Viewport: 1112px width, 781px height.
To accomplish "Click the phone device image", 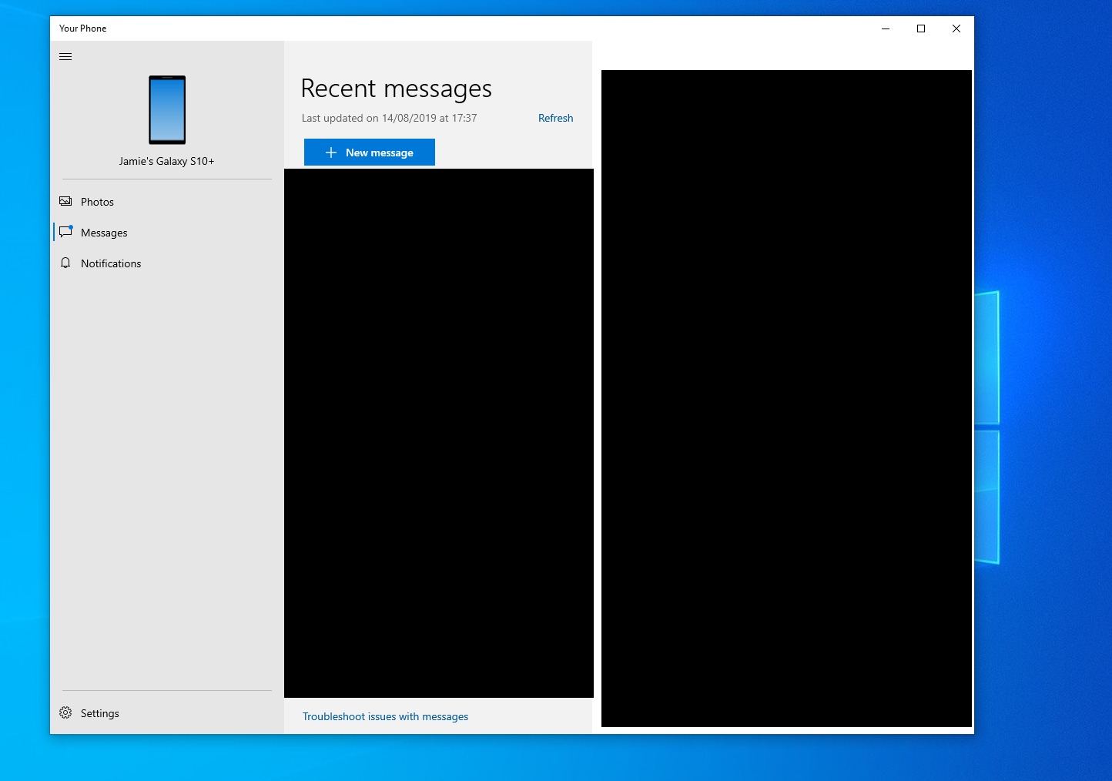I will [x=167, y=110].
